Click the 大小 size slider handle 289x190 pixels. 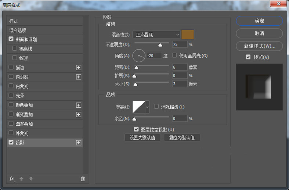[135, 85]
